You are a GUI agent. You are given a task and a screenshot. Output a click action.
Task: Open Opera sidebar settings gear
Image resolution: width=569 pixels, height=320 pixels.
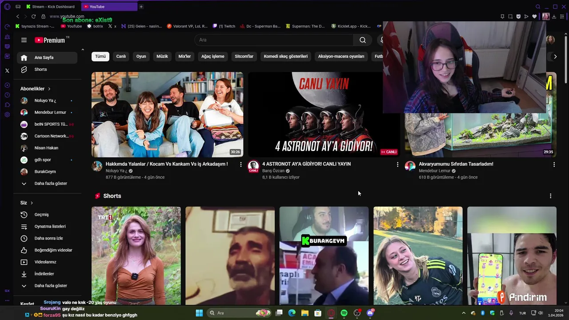click(x=7, y=115)
